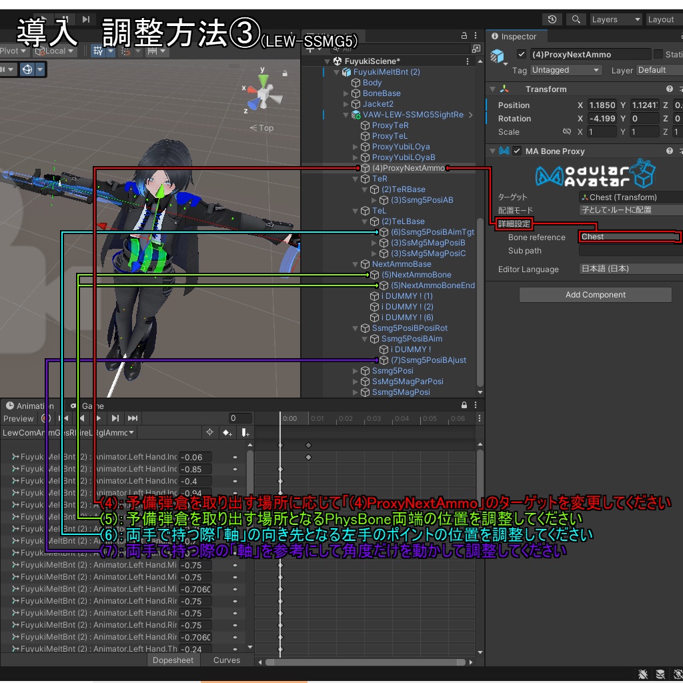Disable the MA Bone Proxy component checkbox

pos(517,151)
